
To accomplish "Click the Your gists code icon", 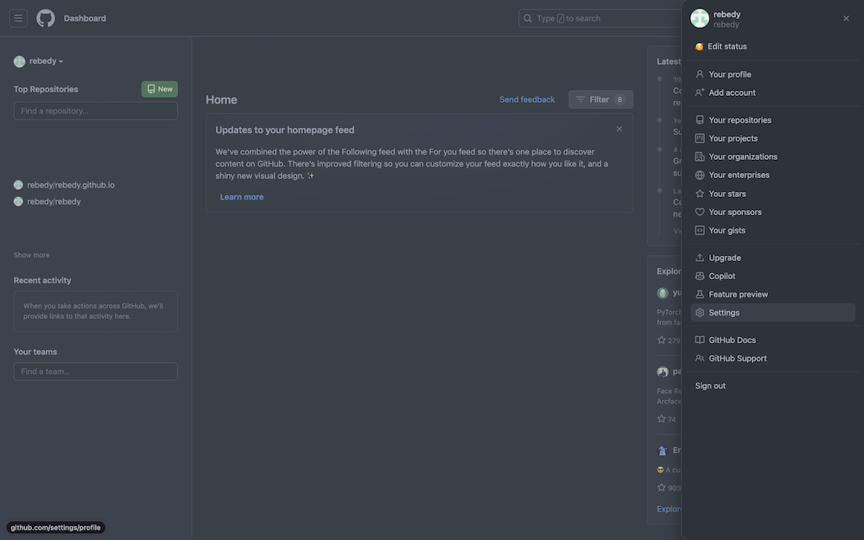I will point(700,231).
